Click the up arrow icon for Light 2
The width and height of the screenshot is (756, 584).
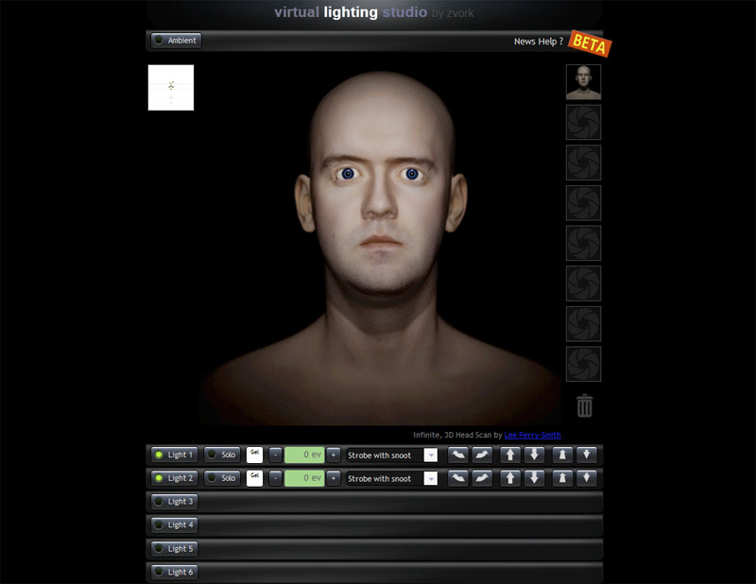510,478
